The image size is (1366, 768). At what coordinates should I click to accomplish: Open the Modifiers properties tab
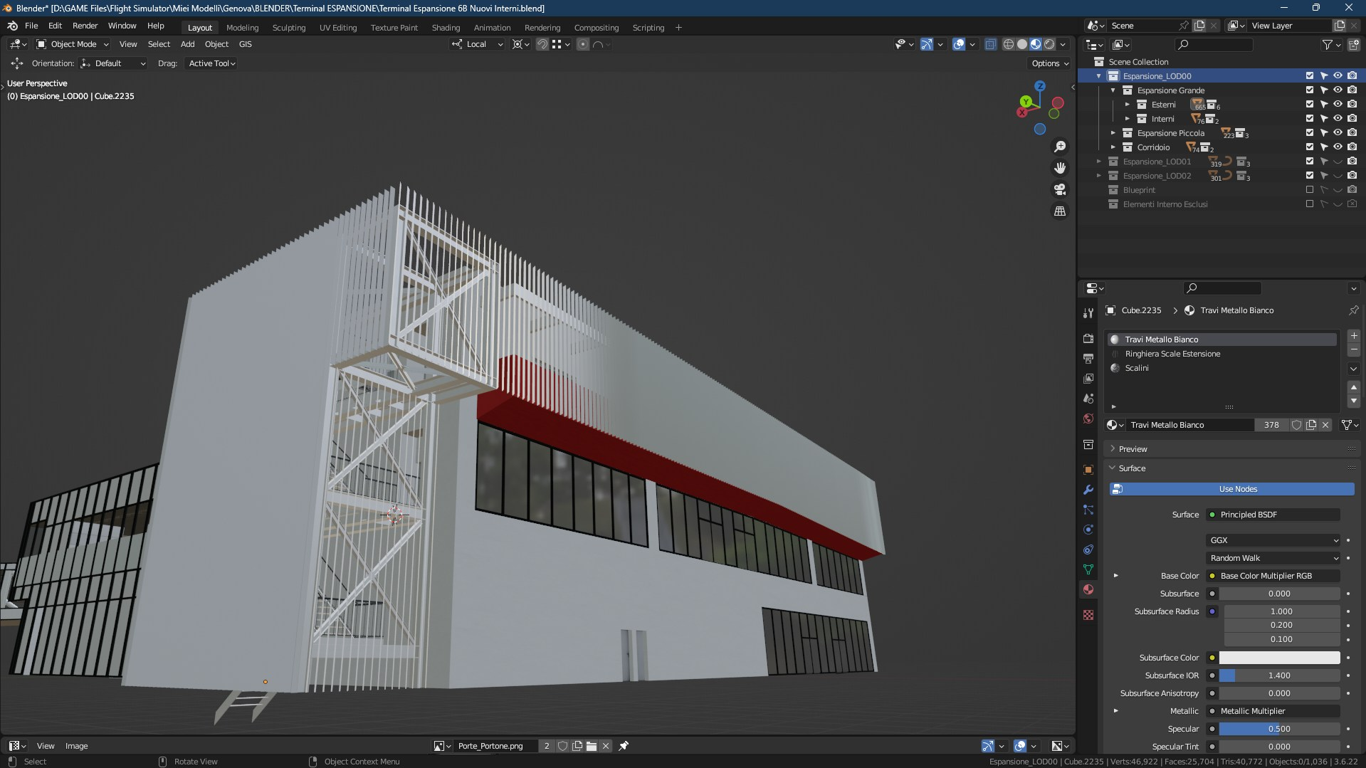coord(1088,490)
